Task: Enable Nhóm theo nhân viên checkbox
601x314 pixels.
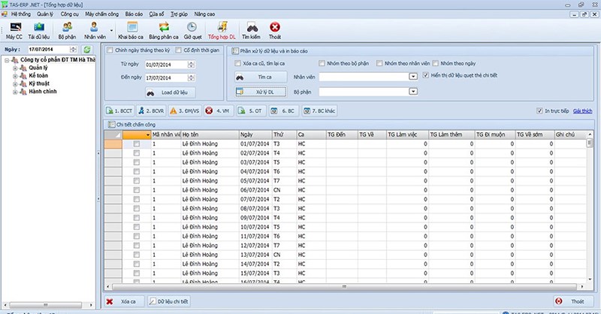Action: click(x=379, y=63)
